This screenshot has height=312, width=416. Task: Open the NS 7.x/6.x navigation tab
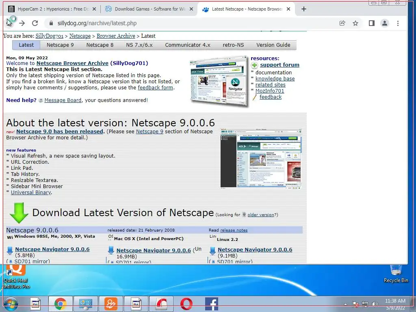pos(139,45)
